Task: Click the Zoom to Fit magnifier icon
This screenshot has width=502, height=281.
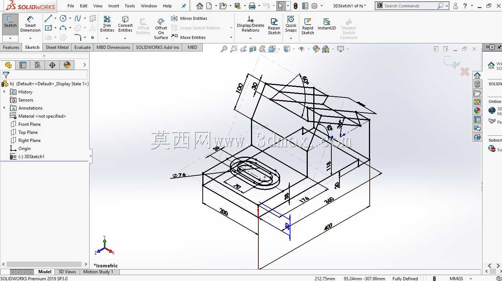Action: click(x=224, y=49)
